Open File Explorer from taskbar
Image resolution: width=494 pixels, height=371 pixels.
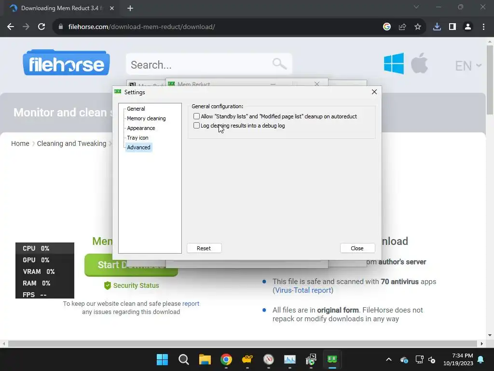pos(205,359)
